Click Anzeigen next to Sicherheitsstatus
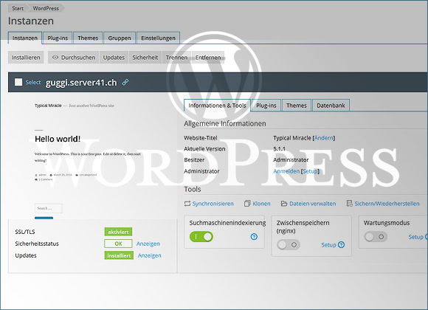This screenshot has height=310, width=428. click(x=148, y=244)
